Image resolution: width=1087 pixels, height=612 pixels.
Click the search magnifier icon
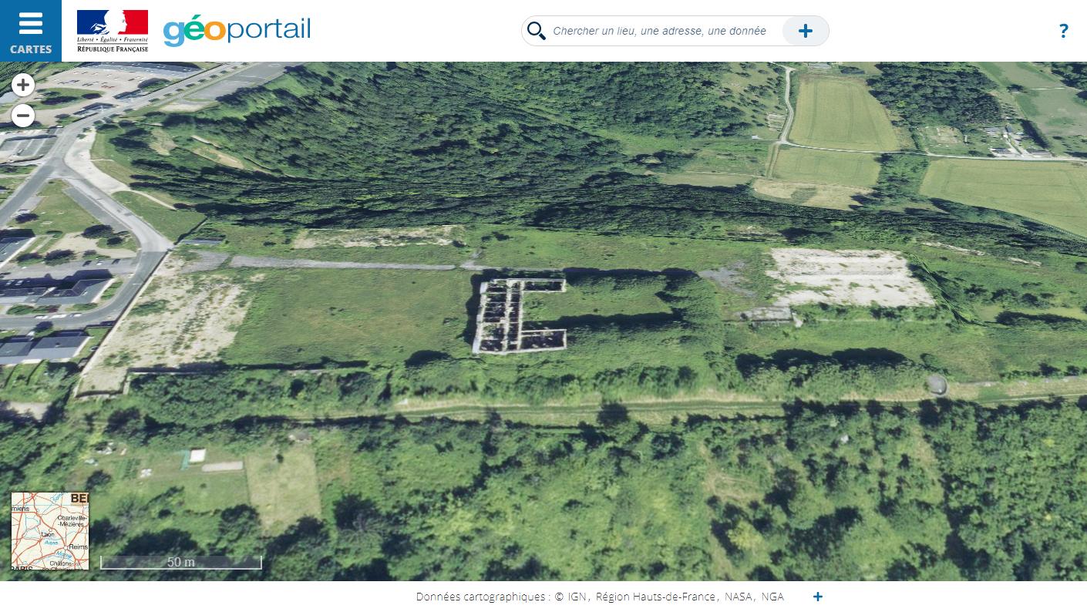(x=537, y=31)
